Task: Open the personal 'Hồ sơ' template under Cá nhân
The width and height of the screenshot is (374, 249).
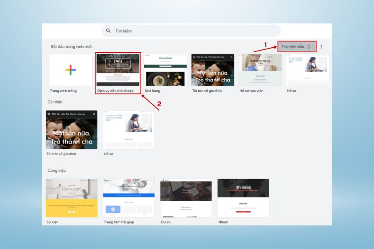Action: click(128, 129)
